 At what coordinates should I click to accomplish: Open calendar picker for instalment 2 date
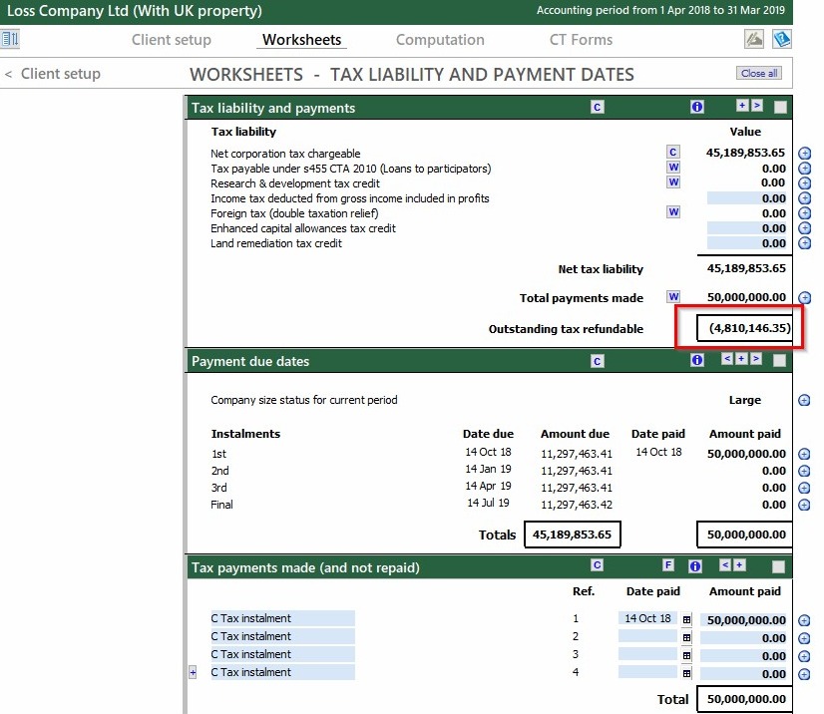pyautogui.click(x=686, y=637)
